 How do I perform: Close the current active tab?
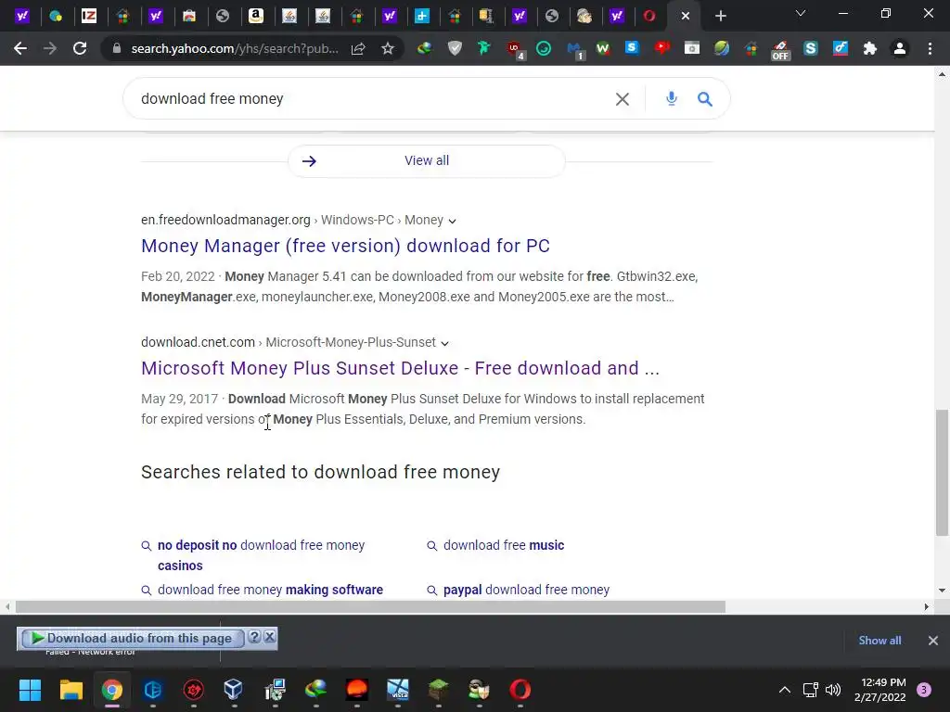click(x=686, y=16)
